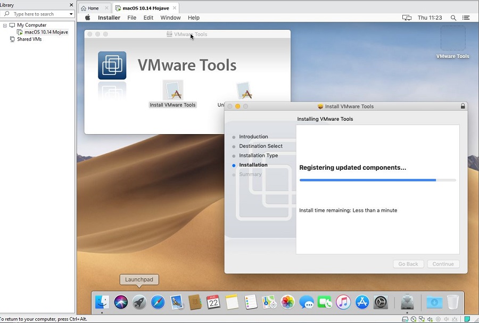Close the Library panel
Screen dimensions: 479x323
tap(71, 5)
